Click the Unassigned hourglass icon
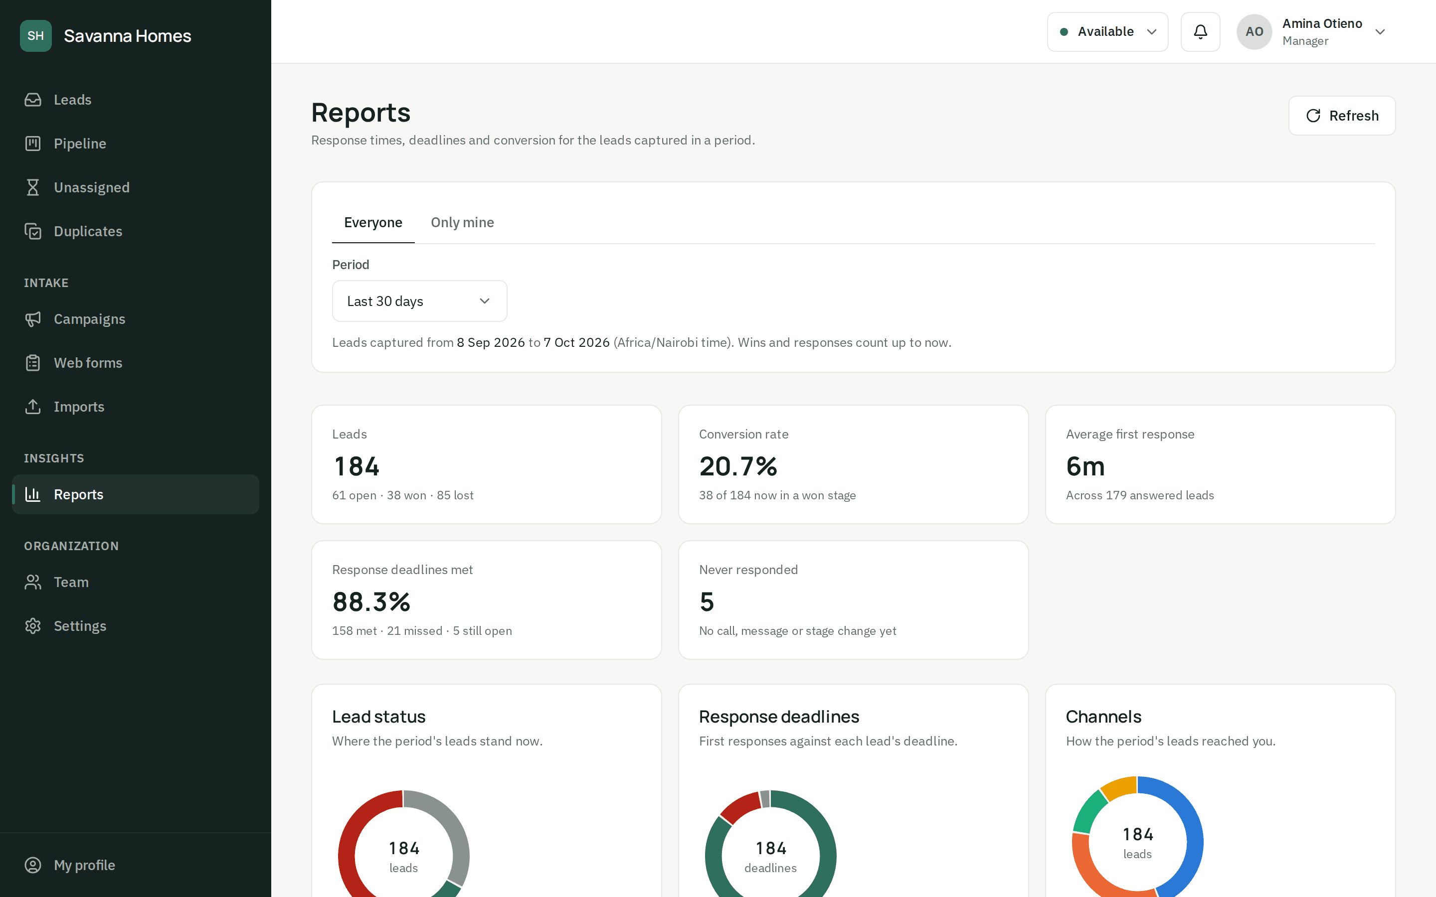1436x897 pixels. coord(32,187)
